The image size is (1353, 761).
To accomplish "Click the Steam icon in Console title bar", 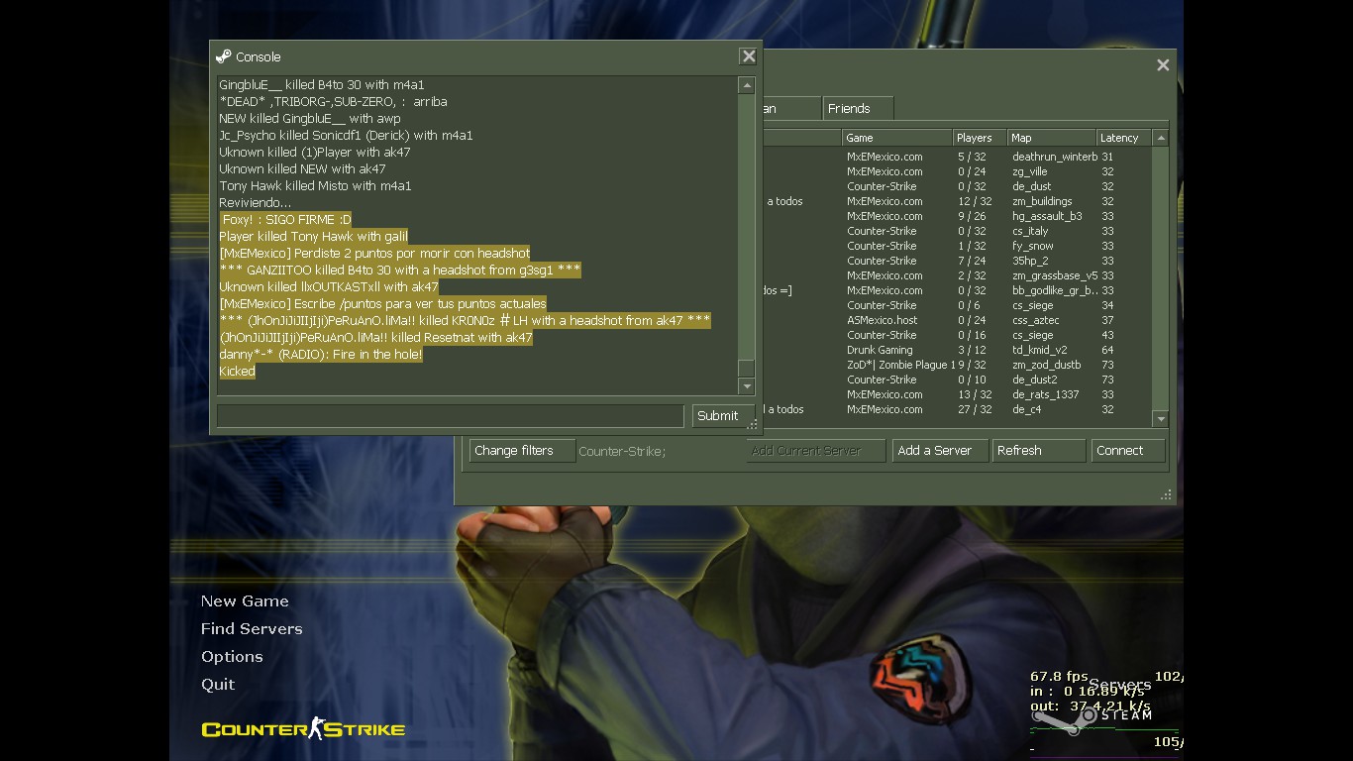I will click(x=223, y=56).
